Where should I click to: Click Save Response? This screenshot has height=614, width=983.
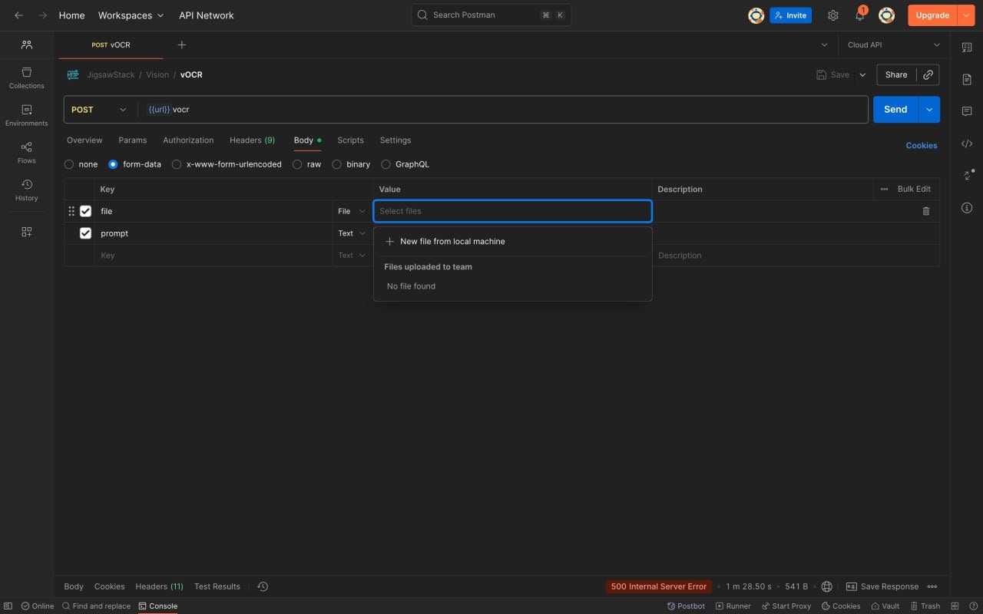[x=882, y=586]
